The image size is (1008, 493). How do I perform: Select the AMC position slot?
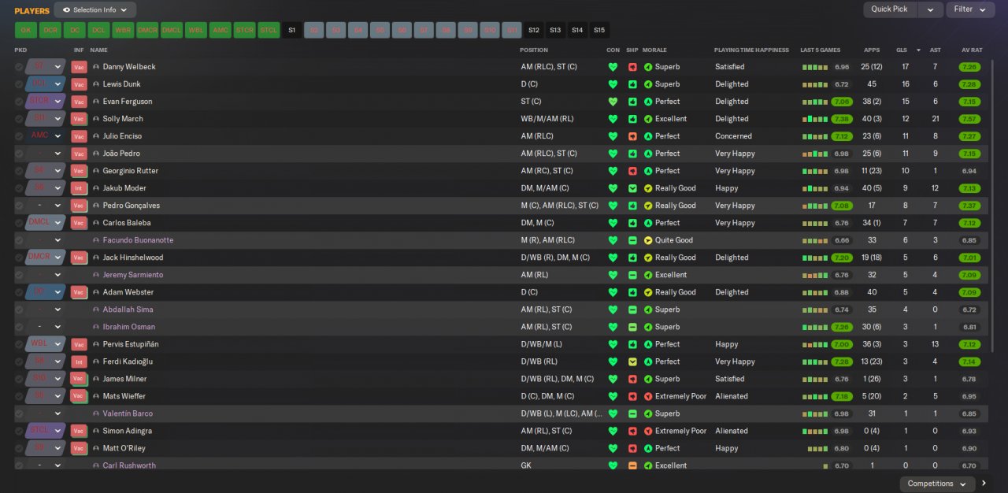[220, 30]
